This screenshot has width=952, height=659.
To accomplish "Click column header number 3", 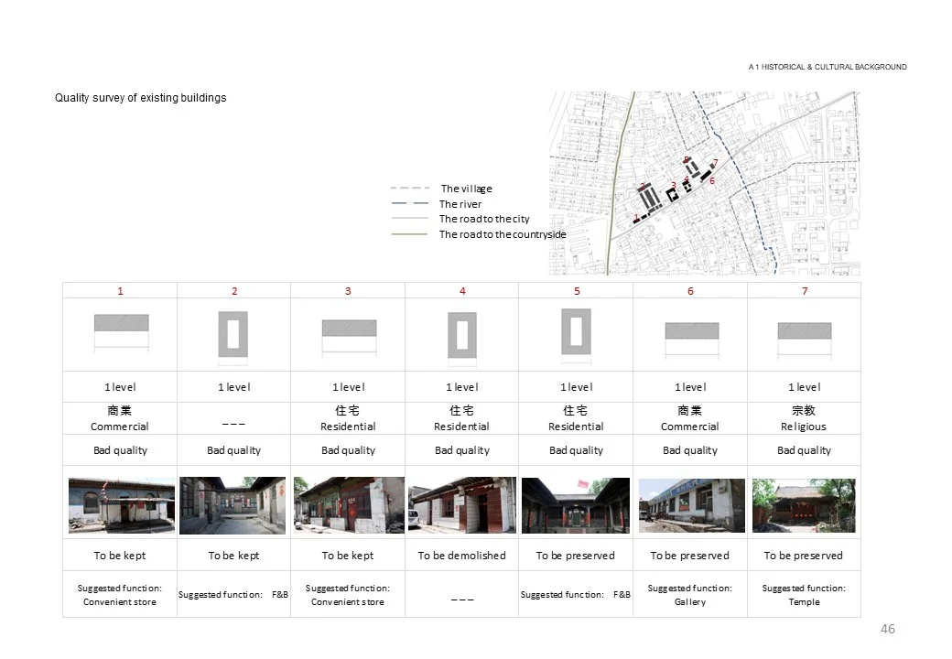I will click(348, 291).
